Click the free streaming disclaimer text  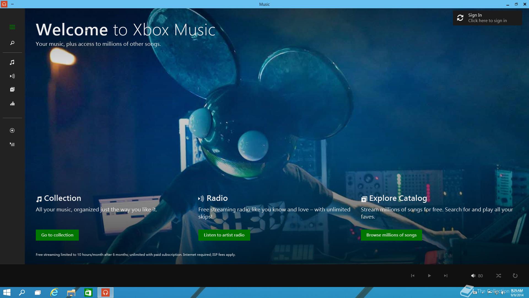point(136,255)
